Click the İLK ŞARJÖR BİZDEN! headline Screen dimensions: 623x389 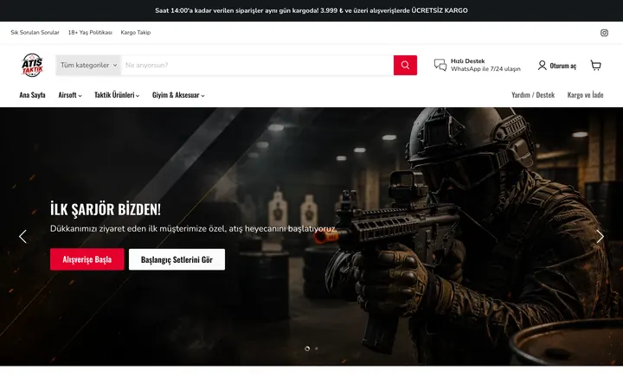[106, 209]
